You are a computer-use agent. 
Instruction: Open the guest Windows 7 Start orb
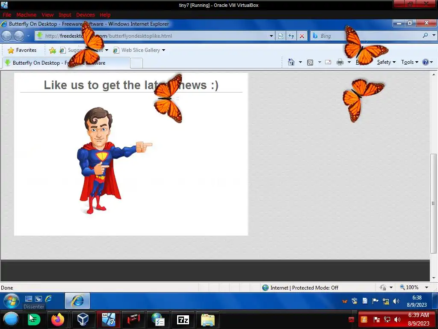12,301
